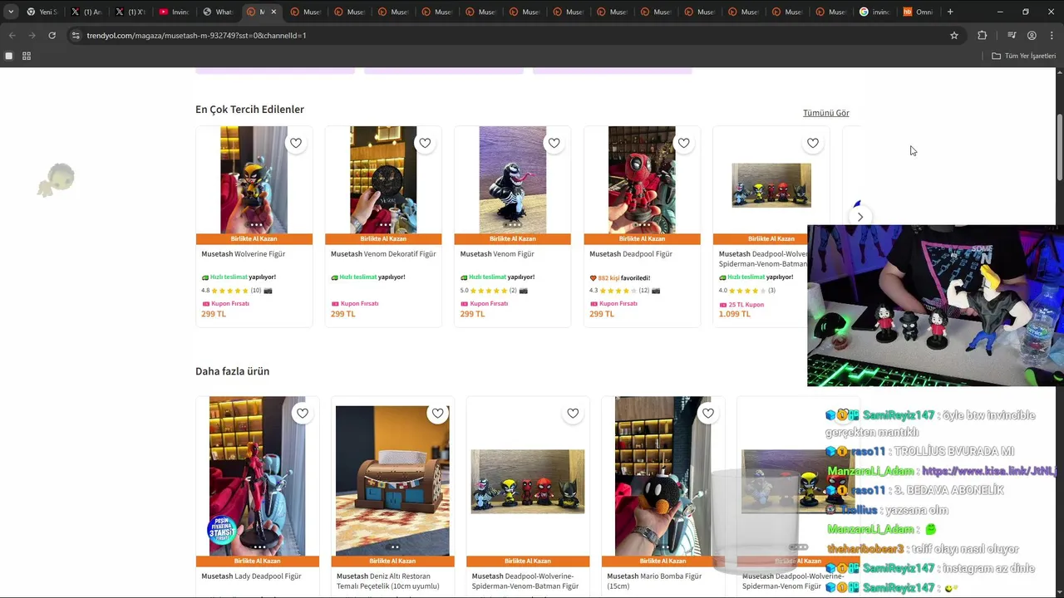Click Birlikte Al Kazan badge on Deadpool Figür
1064x598 pixels.
(x=642, y=239)
